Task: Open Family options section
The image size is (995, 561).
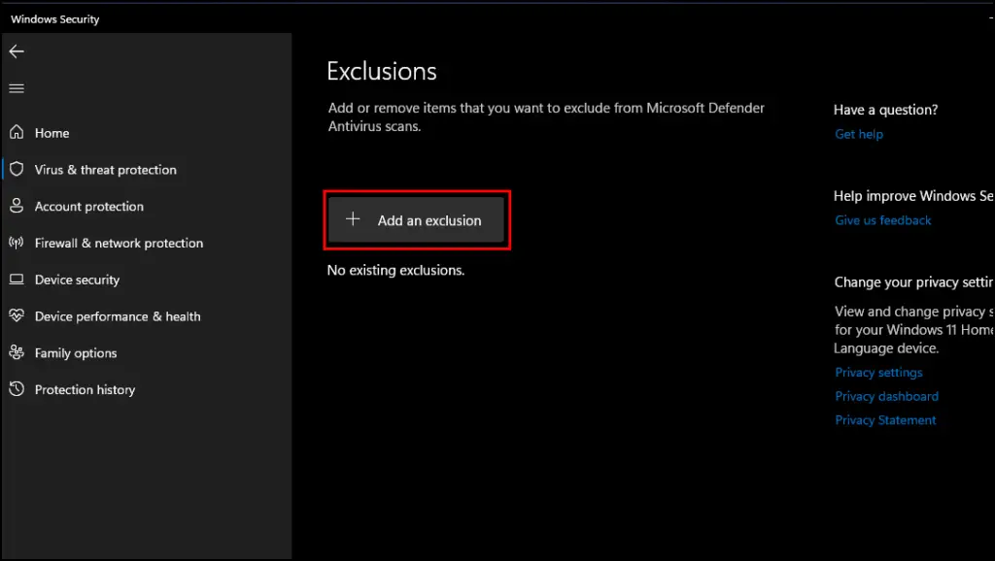Action: pyautogui.click(x=76, y=353)
